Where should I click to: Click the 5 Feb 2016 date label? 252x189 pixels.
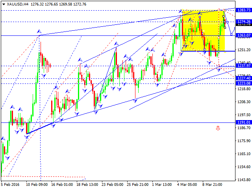coord(10,185)
